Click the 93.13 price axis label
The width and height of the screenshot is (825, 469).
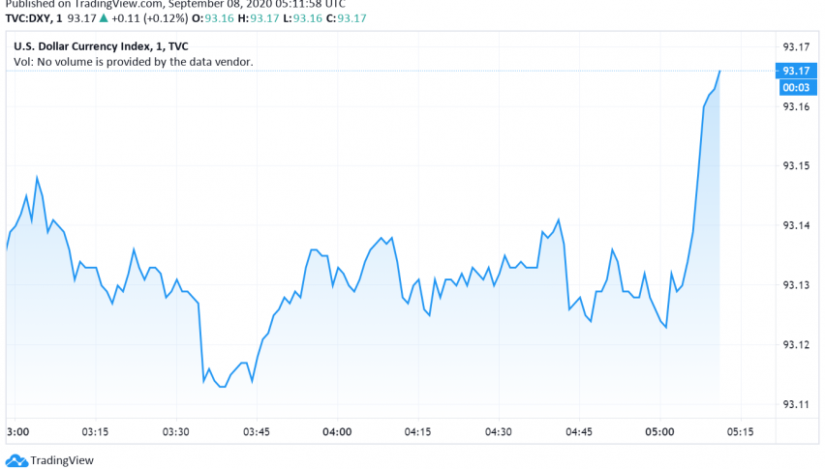pyautogui.click(x=796, y=285)
